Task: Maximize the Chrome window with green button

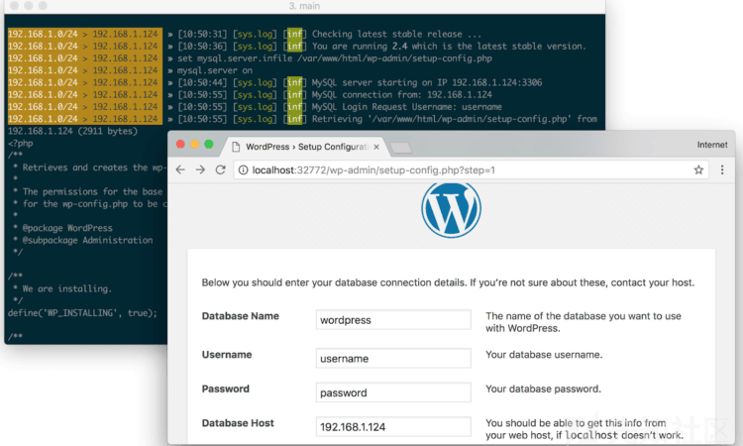Action: pos(209,145)
